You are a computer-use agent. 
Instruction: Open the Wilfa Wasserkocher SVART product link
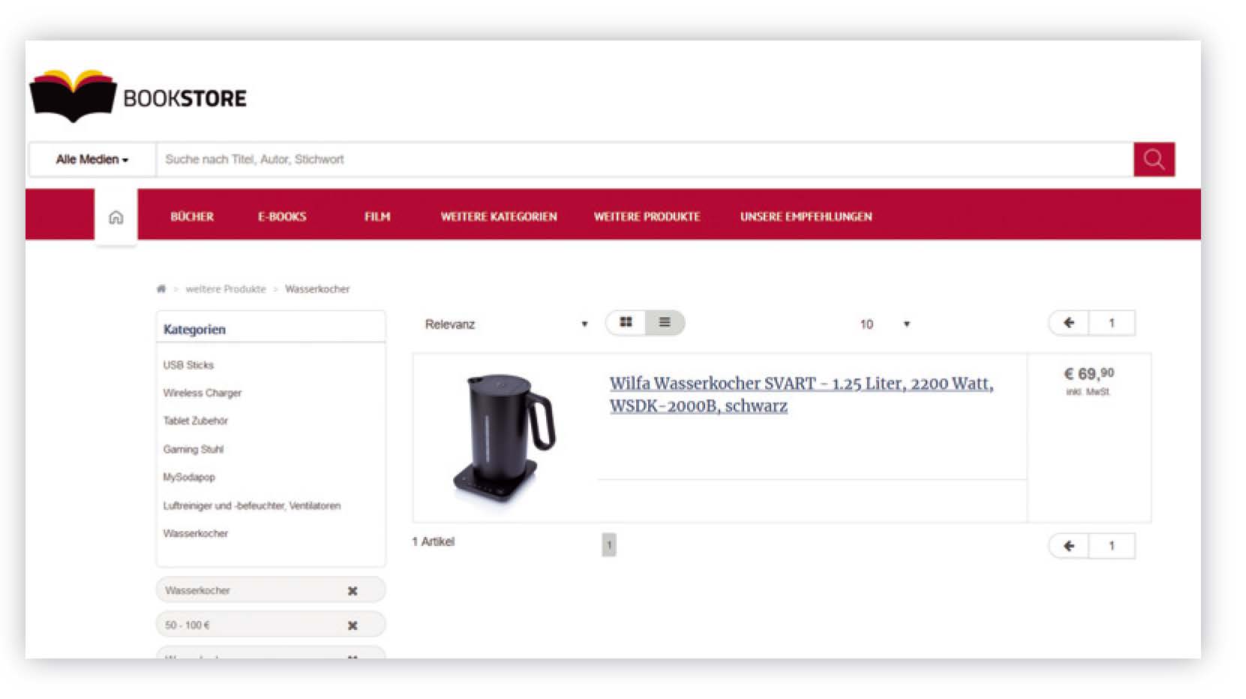point(800,394)
